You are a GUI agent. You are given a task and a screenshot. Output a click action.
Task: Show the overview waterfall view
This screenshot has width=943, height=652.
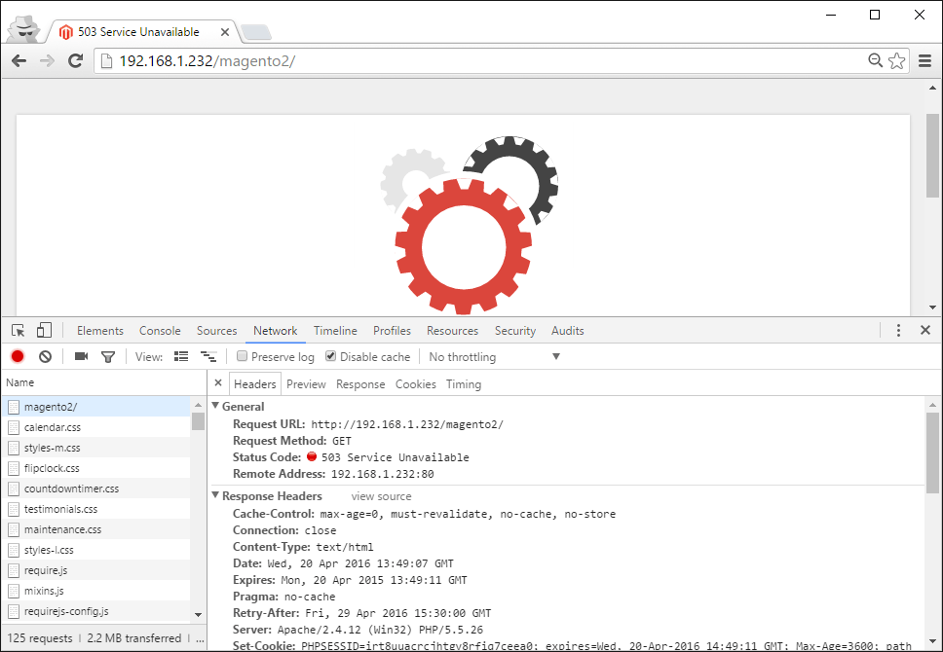pyautogui.click(x=208, y=356)
